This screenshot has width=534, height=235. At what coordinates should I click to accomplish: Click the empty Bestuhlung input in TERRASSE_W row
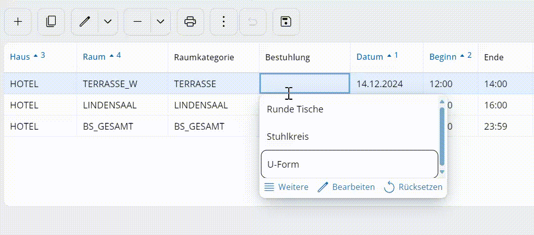(305, 84)
